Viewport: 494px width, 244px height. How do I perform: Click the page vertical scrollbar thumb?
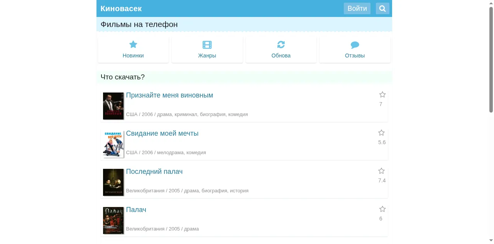(x=491, y=59)
